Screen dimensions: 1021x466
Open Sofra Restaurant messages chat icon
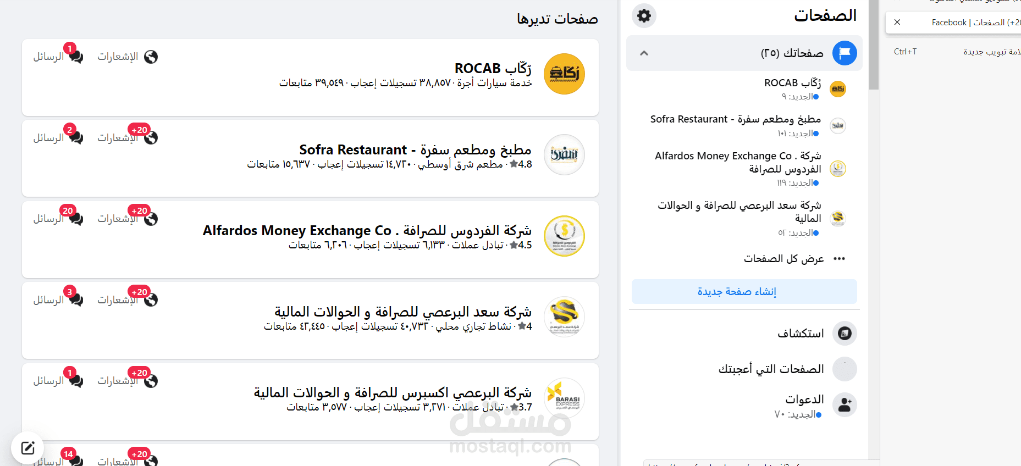pos(76,138)
